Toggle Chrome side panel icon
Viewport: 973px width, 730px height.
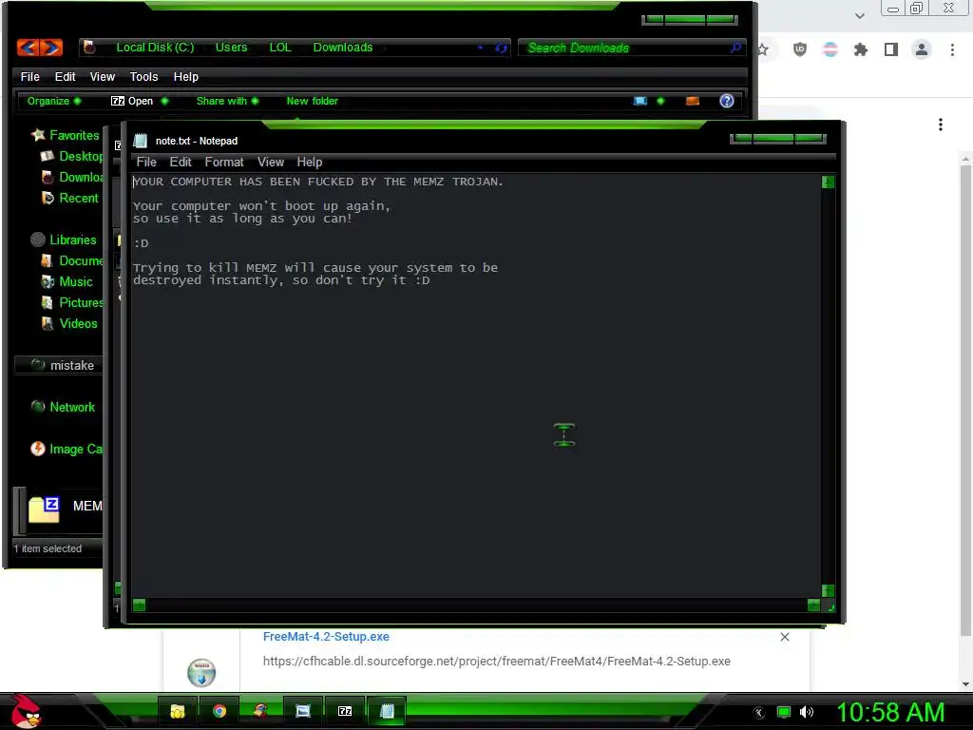tap(891, 49)
